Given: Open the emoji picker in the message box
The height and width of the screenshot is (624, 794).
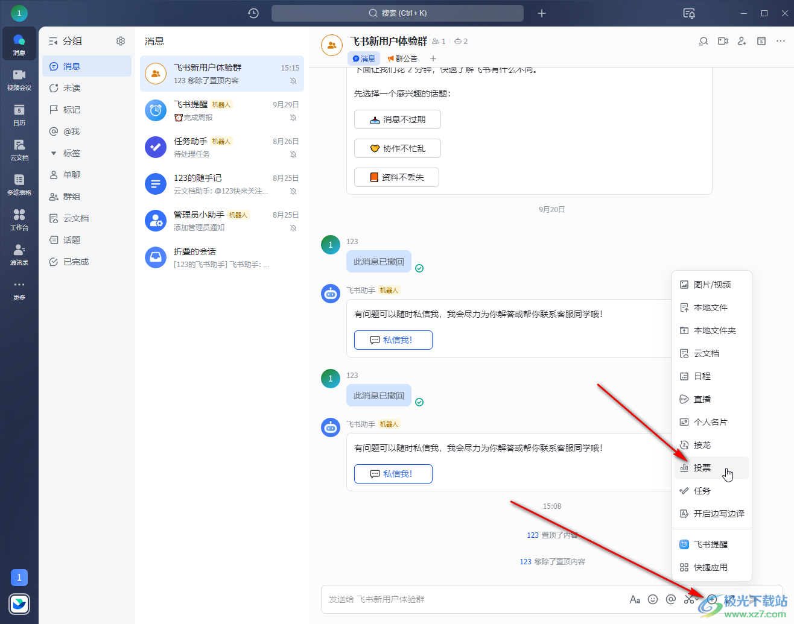Looking at the screenshot, I should [653, 599].
